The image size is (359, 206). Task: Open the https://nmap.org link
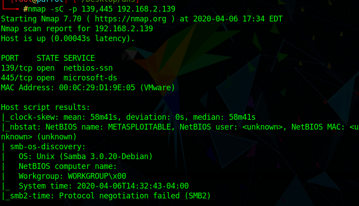(x=131, y=19)
